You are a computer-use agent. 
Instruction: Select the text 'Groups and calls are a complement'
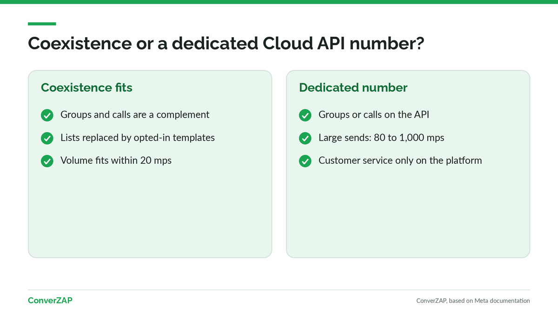(x=135, y=114)
